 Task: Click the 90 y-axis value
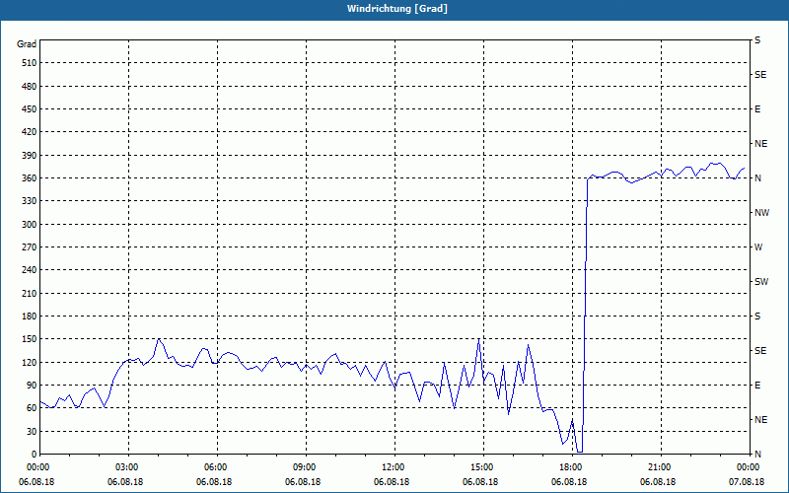[x=32, y=386]
